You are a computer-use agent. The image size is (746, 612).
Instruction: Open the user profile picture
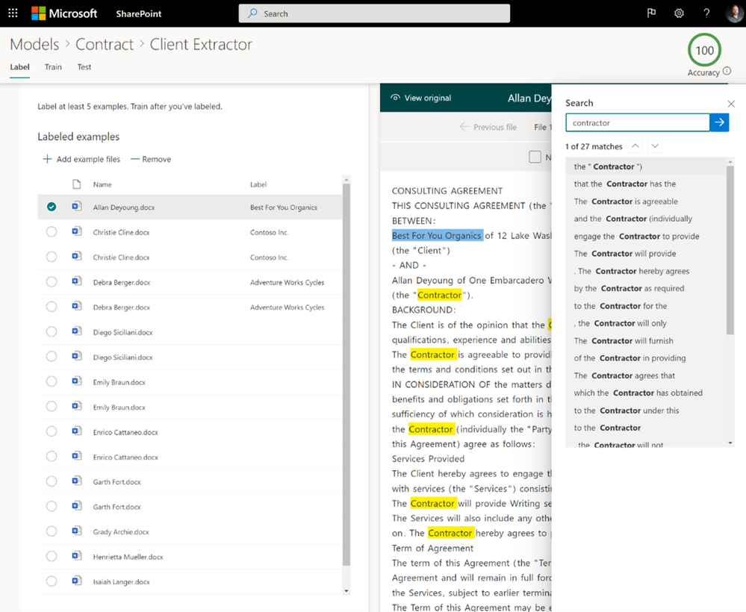[734, 13]
